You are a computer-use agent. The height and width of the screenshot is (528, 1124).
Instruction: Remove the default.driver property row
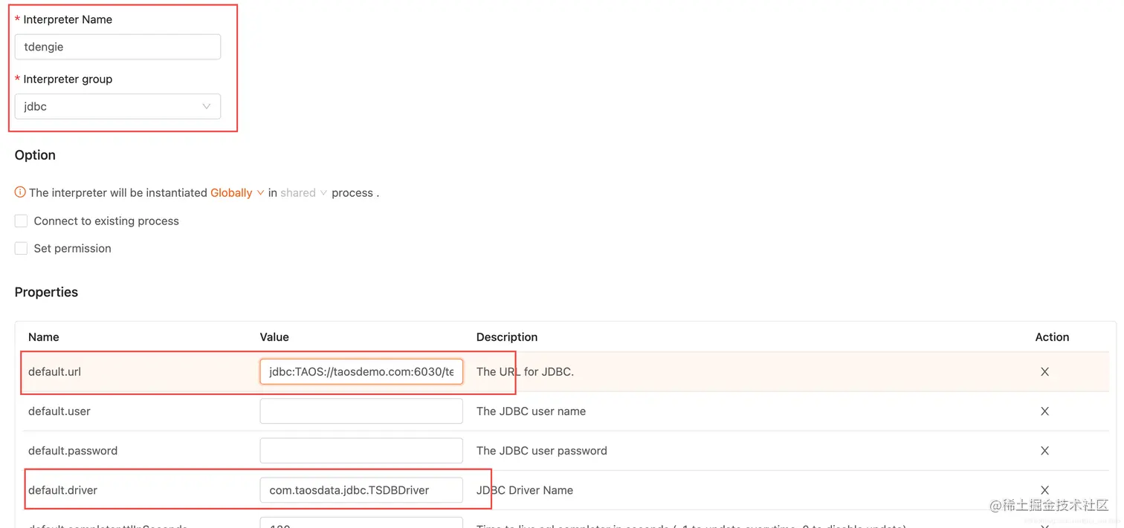[x=1044, y=490]
